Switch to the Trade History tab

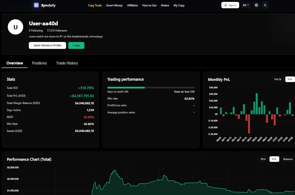67,63
